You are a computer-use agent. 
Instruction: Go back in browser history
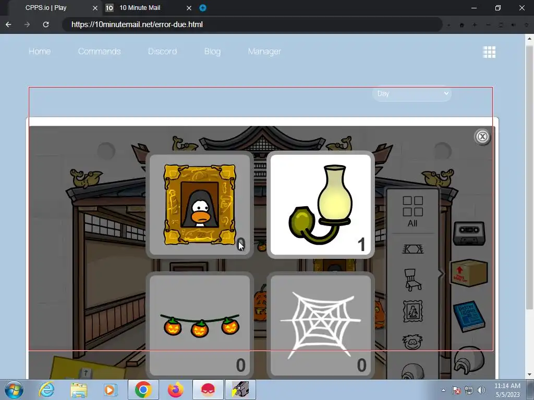8,24
